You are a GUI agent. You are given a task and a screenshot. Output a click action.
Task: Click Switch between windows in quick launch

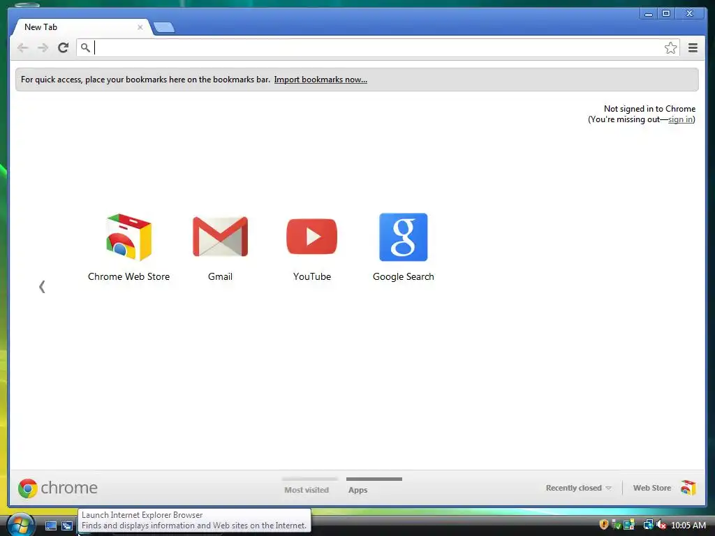coord(67,526)
